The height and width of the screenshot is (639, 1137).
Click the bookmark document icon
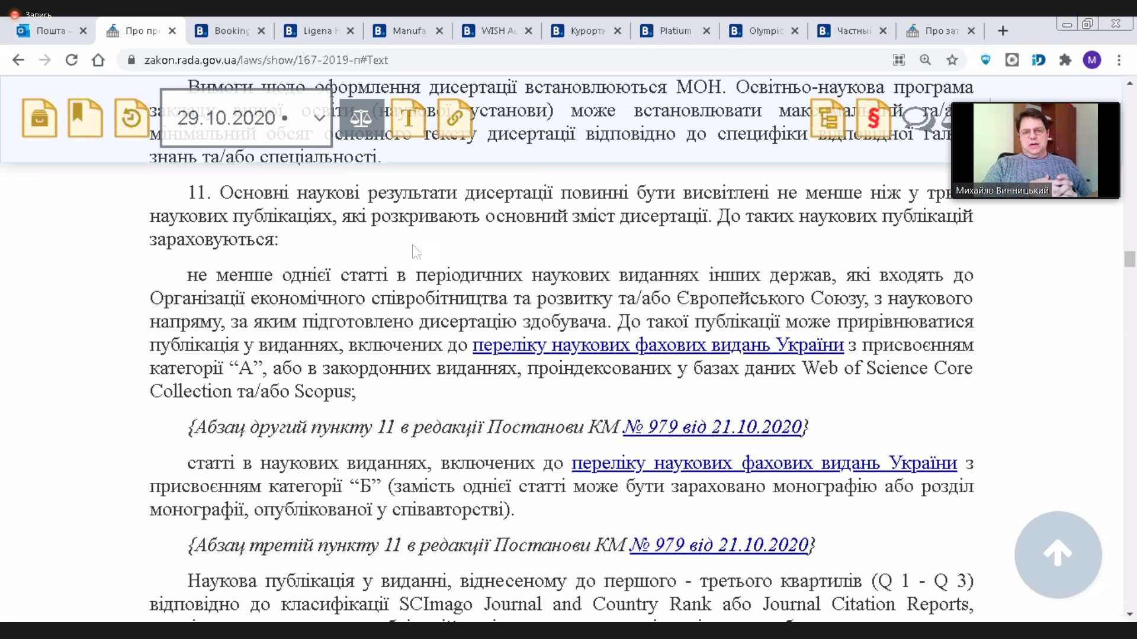click(85, 118)
